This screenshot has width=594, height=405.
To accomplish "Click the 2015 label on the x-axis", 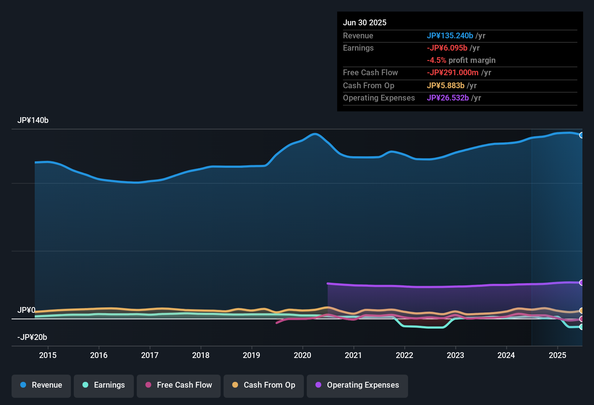I will point(48,355).
